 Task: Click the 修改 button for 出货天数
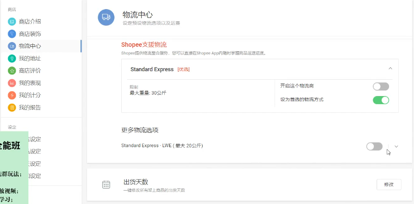click(x=389, y=184)
